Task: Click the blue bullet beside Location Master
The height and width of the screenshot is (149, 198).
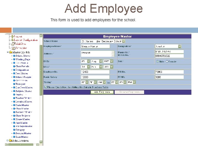Action: 14,102
